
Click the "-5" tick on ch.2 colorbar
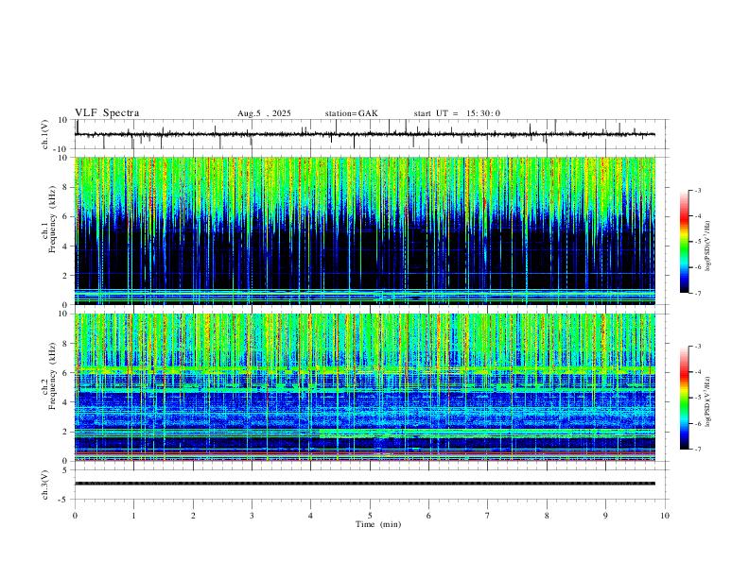(697, 398)
